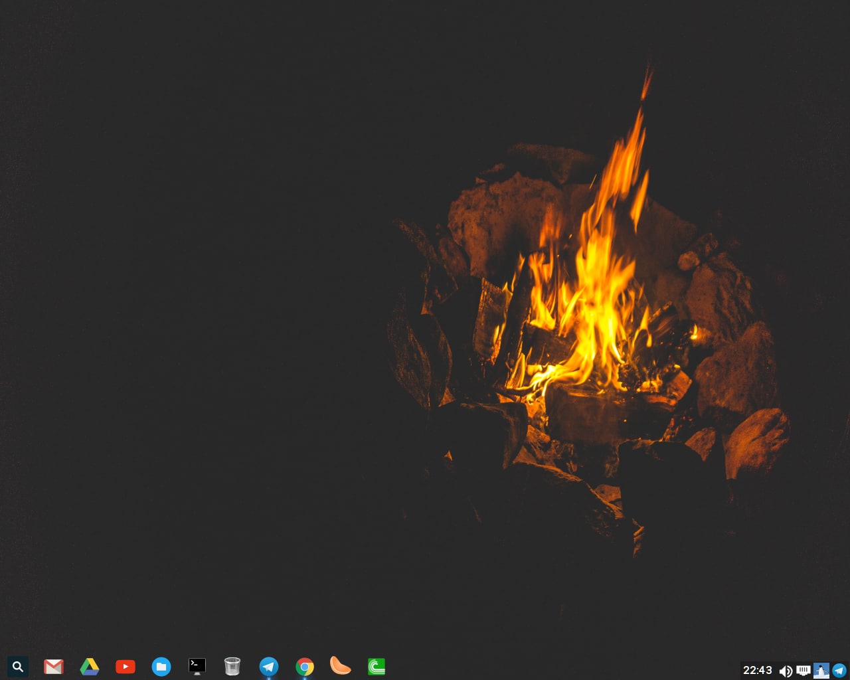Screen dimensions: 850x680
Task: Open Google Drive from the taskbar
Action: pyautogui.click(x=90, y=667)
